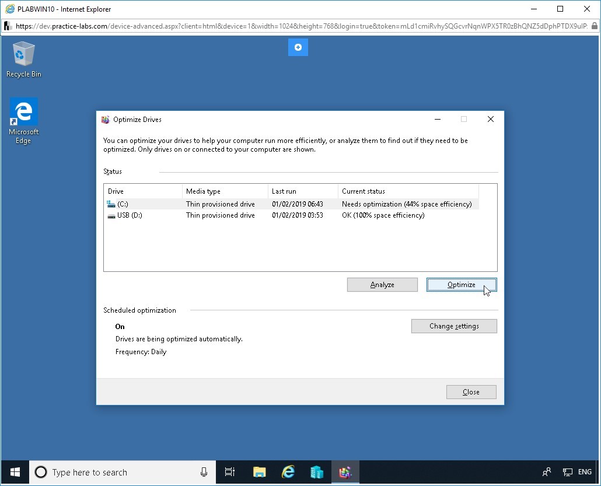Click the ENG language indicator

[585, 472]
